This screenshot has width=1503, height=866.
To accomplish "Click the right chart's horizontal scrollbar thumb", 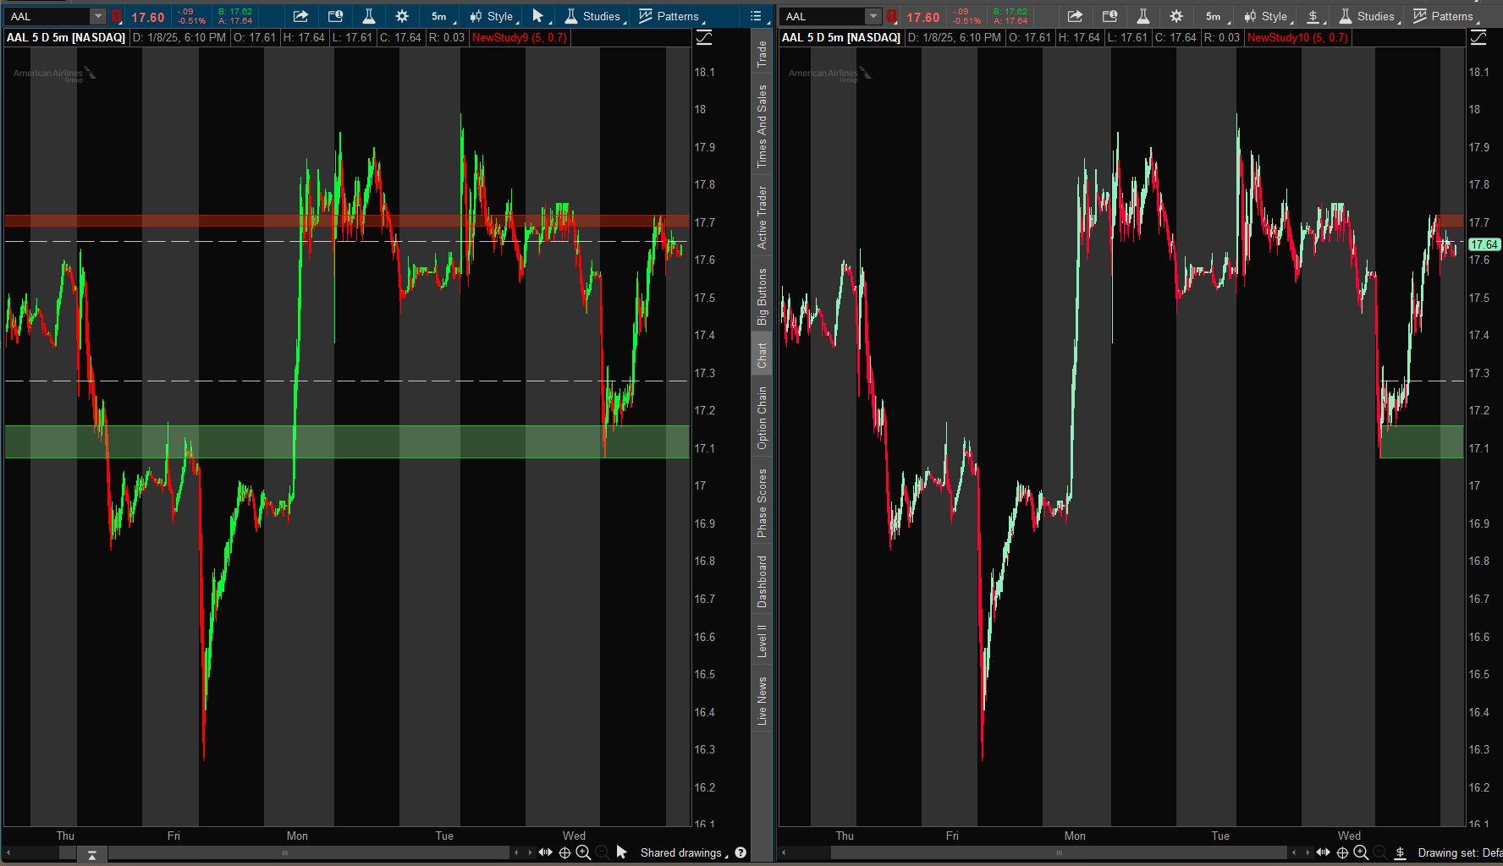I will (1060, 852).
